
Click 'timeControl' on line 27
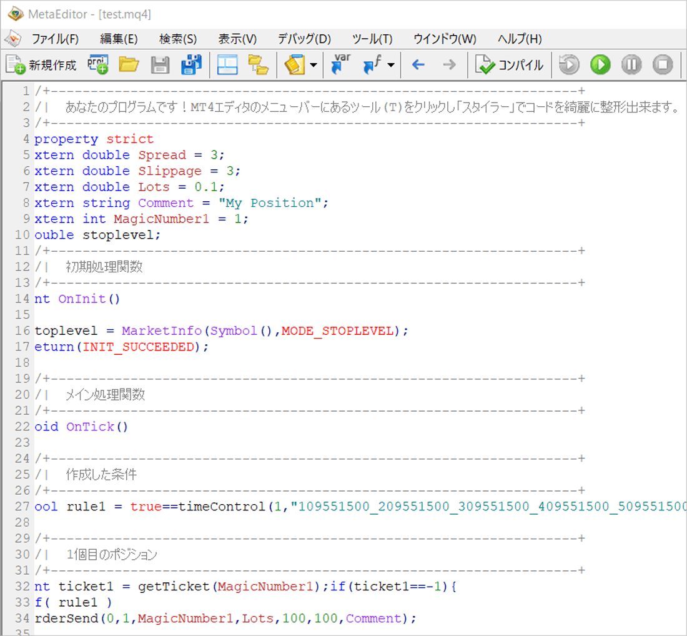222,506
